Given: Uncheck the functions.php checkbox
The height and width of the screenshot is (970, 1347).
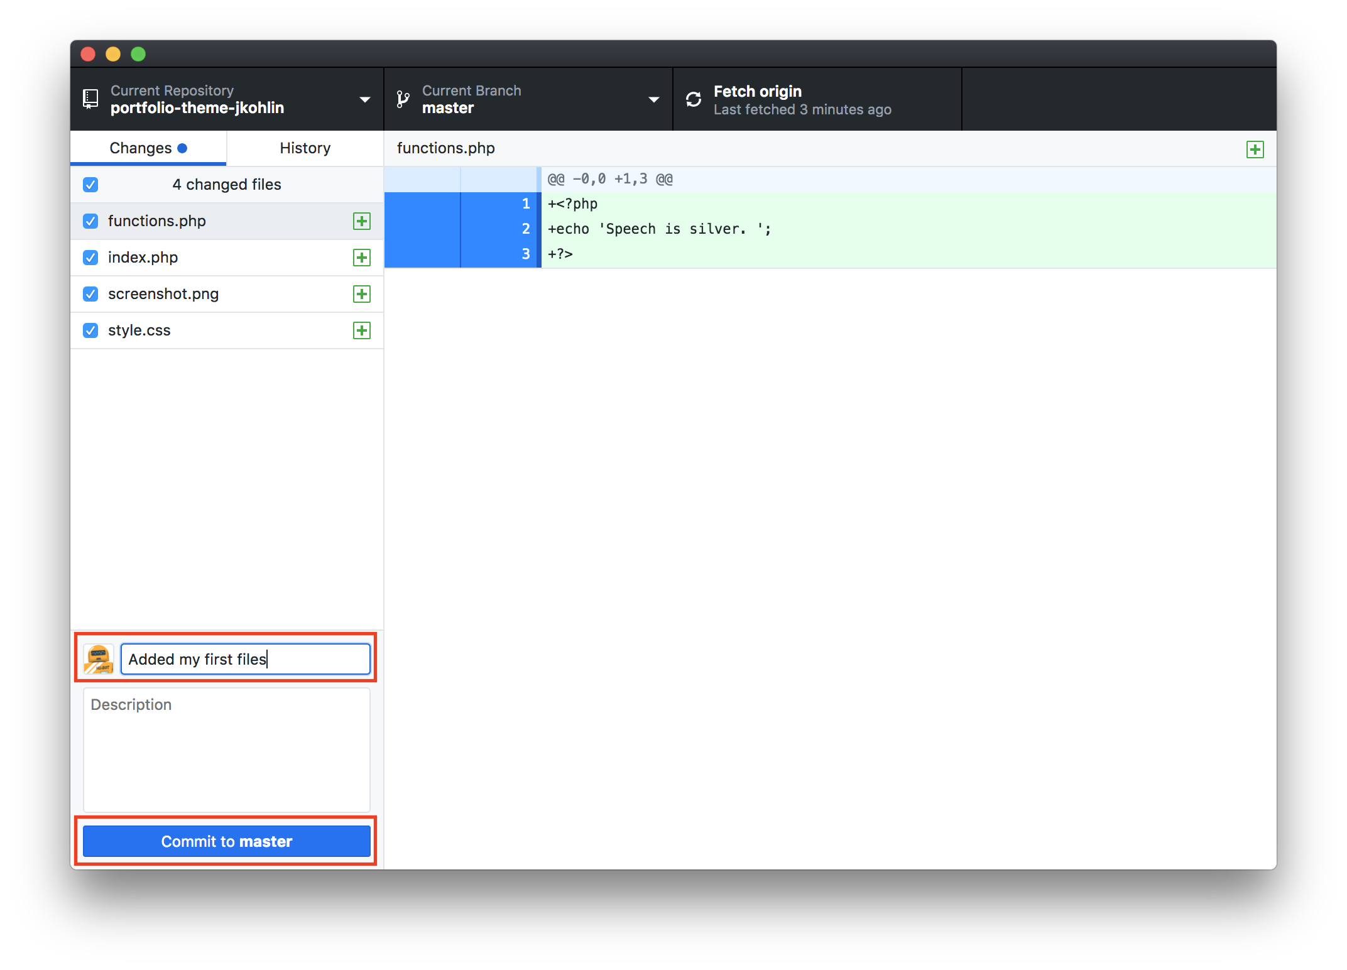Looking at the screenshot, I should (90, 221).
